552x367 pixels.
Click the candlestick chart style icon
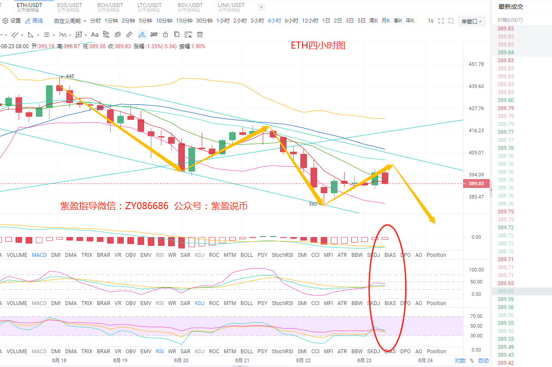pyautogui.click(x=154, y=34)
